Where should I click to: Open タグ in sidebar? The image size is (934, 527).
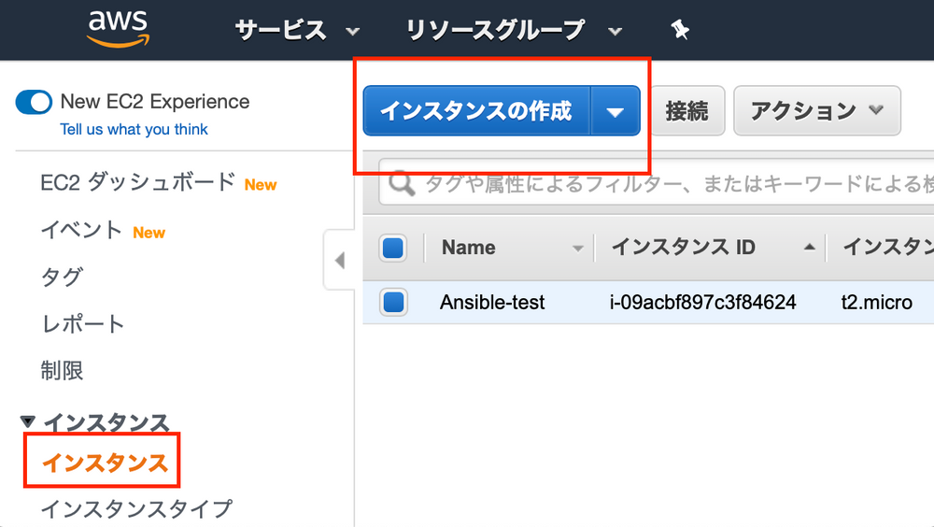62,277
